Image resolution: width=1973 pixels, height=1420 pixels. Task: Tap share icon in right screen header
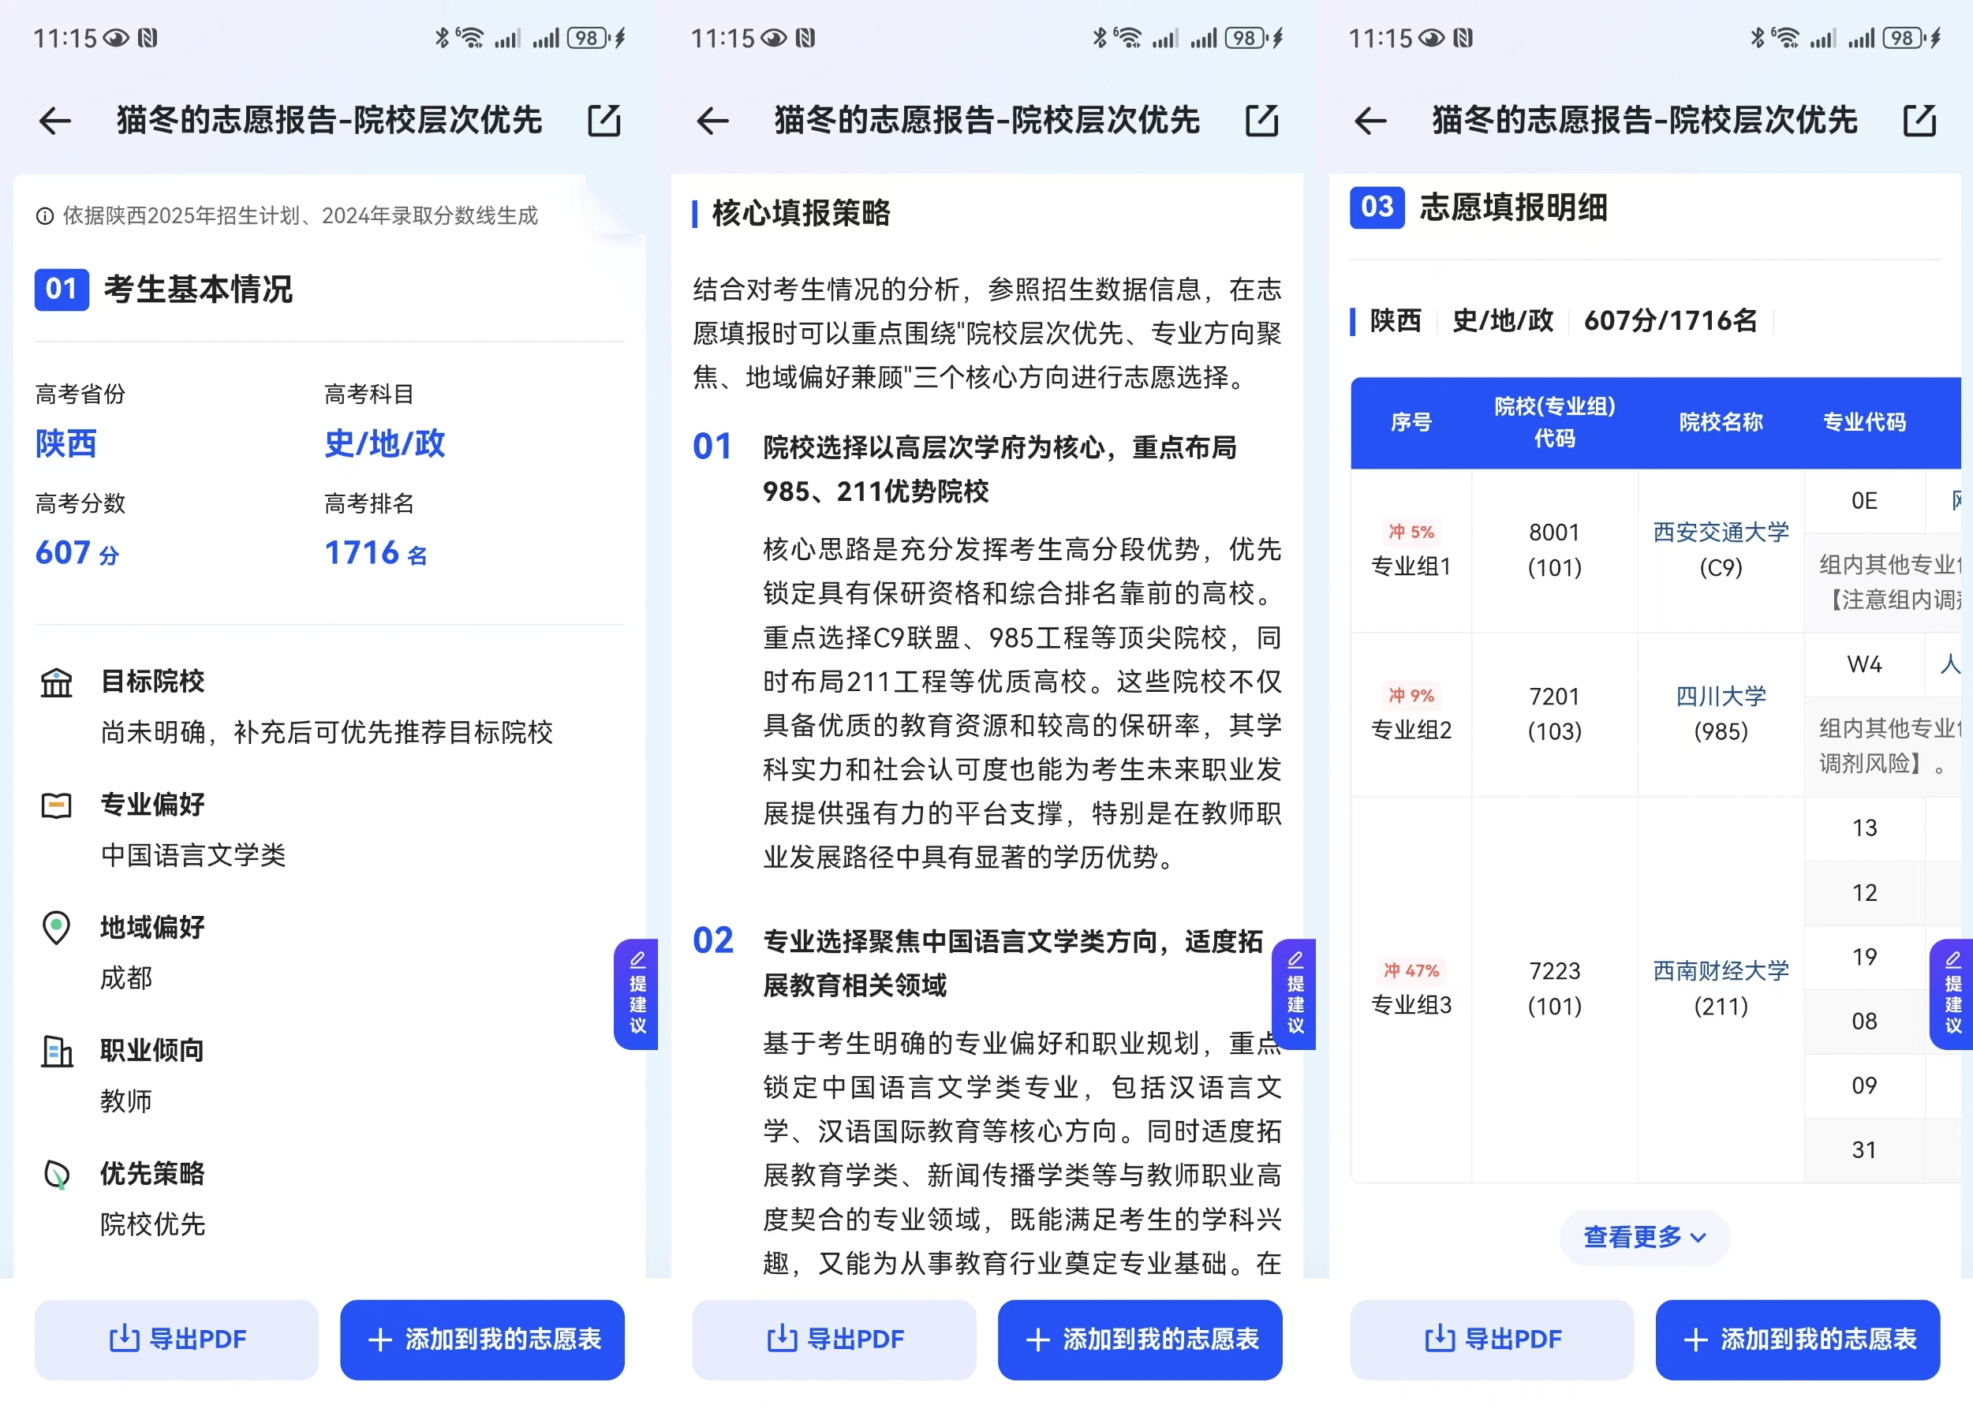(1919, 121)
